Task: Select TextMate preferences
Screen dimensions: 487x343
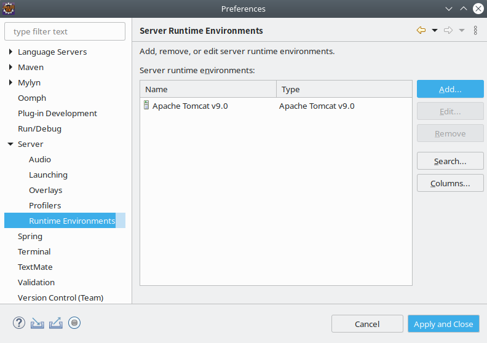Action: point(35,267)
